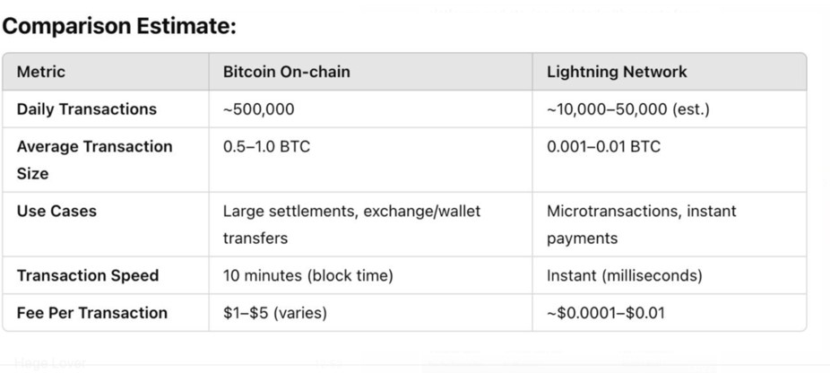Click the "Microtransactions, instant payments" cell
The image size is (830, 373).
(x=641, y=224)
